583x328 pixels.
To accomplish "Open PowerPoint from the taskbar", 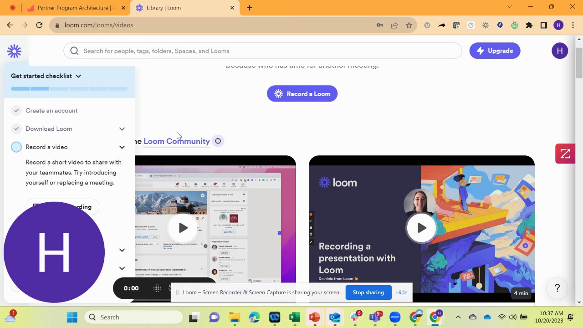I will (x=315, y=317).
